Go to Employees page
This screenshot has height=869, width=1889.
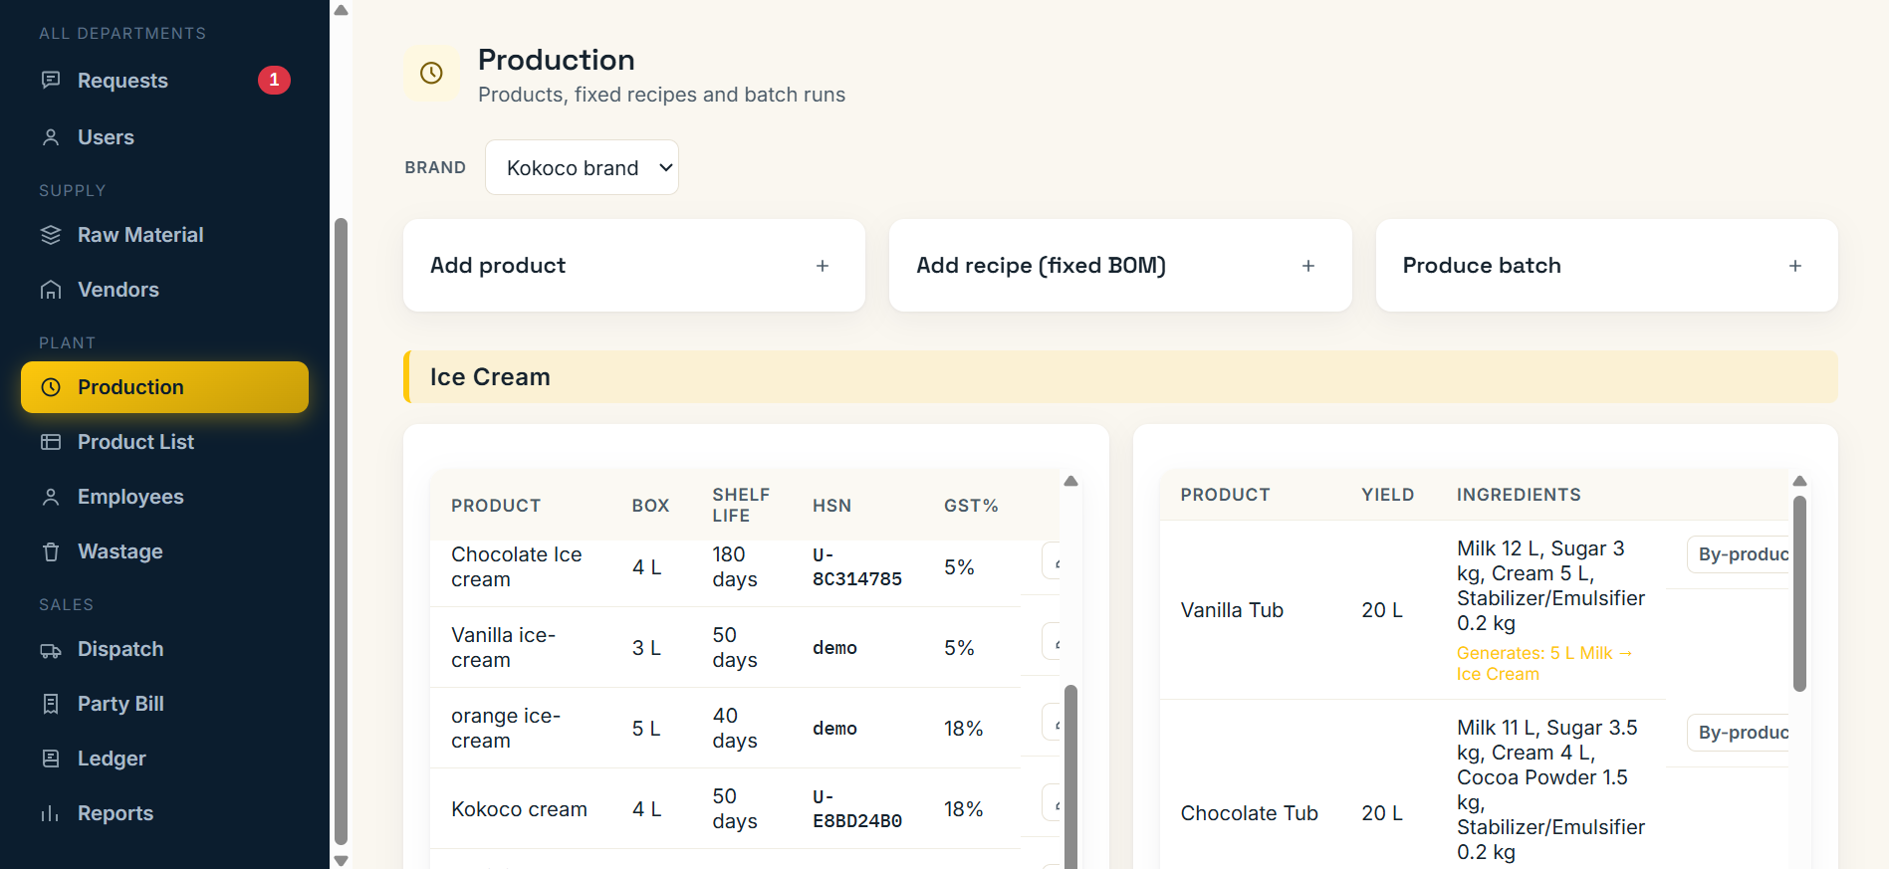tap(164, 497)
